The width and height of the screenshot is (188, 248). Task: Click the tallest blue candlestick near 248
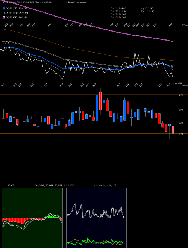(x=97, y=108)
